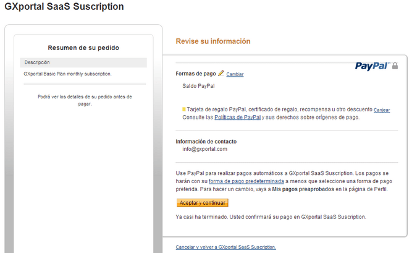Screen dimensions: 412x253
Task: Click the GXportal Basic Plan monthly subscription item
Action: tap(67, 74)
